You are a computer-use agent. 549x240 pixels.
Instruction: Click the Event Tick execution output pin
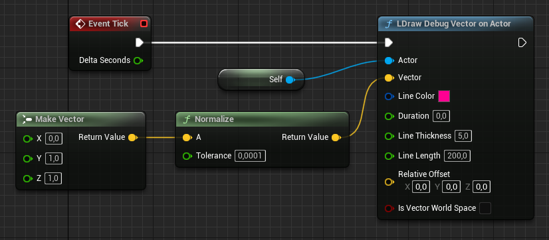140,42
